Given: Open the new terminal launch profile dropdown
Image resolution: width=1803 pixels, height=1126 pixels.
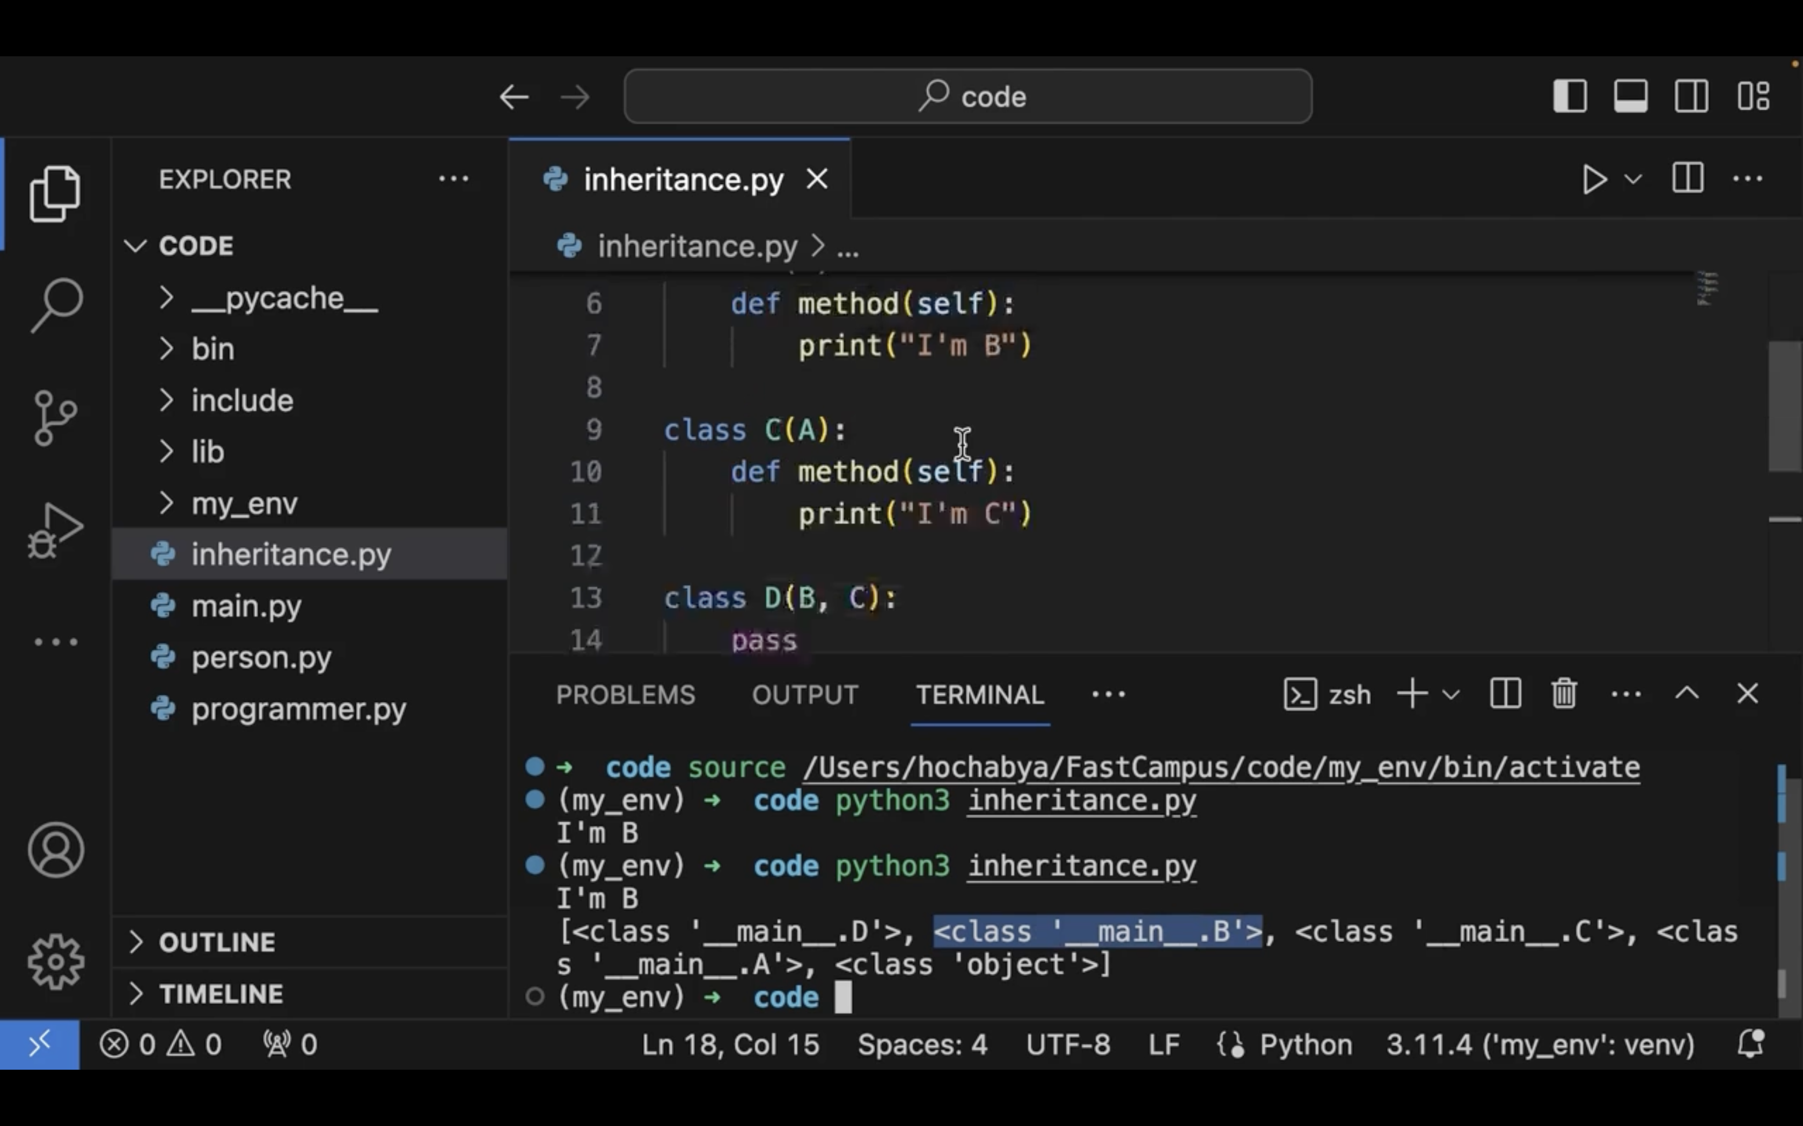Looking at the screenshot, I should point(1450,695).
